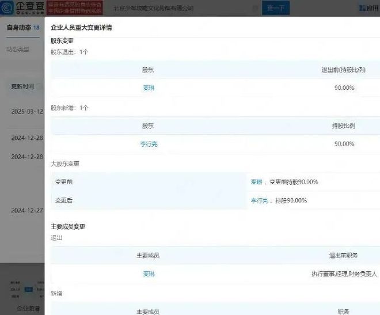Click 90.00% in the 李行亮 row
380x315 pixels.
pyautogui.click(x=344, y=144)
